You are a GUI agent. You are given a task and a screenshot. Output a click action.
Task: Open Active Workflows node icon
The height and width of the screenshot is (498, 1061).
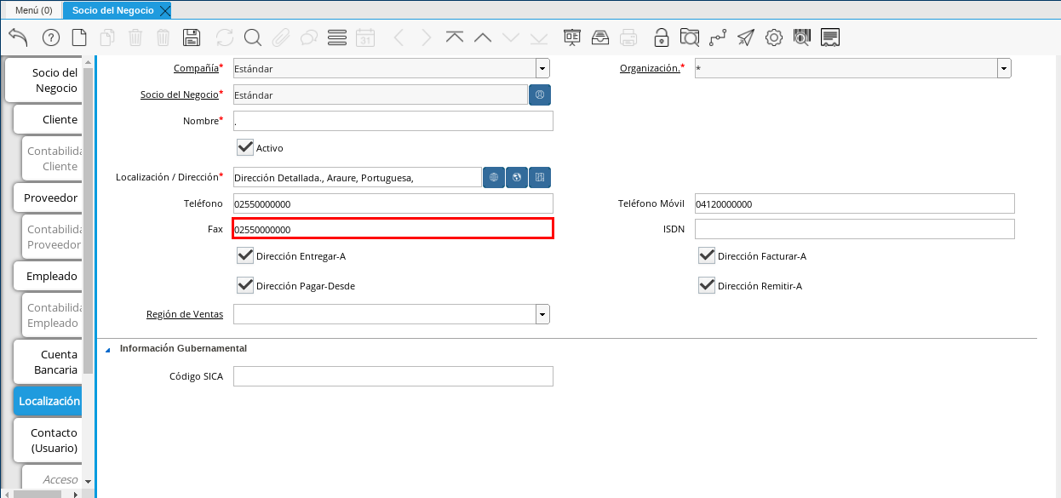718,37
